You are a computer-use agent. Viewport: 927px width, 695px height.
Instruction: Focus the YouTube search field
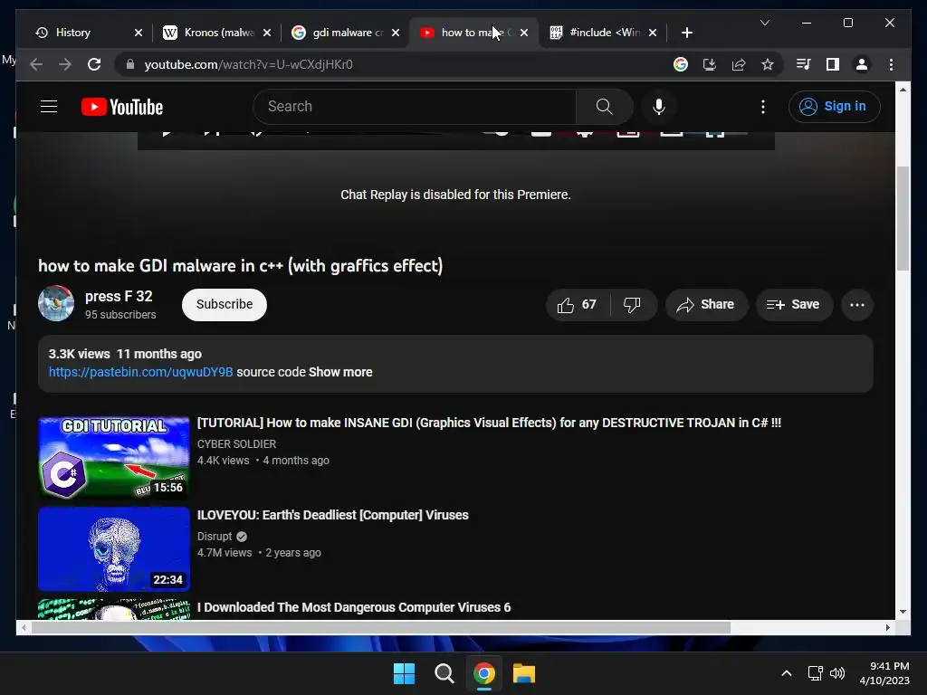tap(414, 107)
